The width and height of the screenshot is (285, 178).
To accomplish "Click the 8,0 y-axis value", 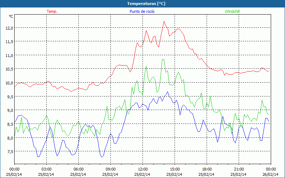I will point(10,138).
